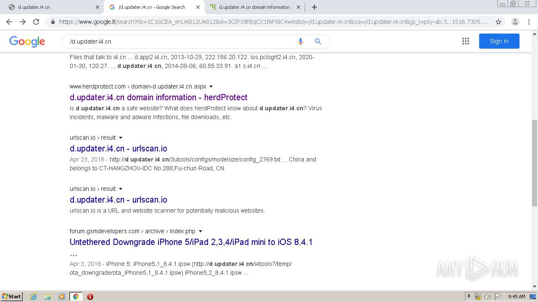The image size is (538, 302).
Task: Click second urlscan.io › result breadcrumb
Action: point(92,189)
